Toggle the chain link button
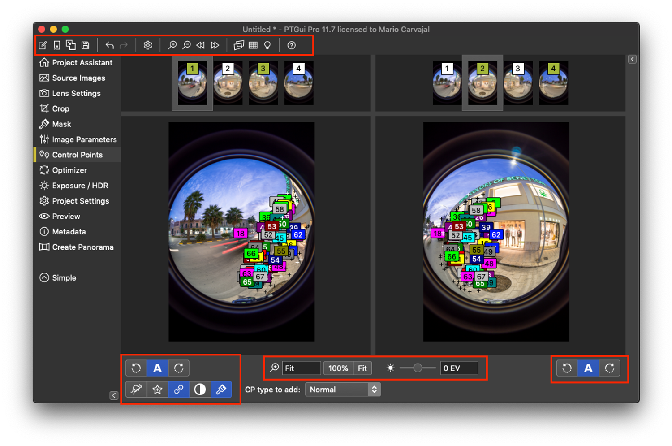Screen dimensions: 672x446 tap(179, 390)
